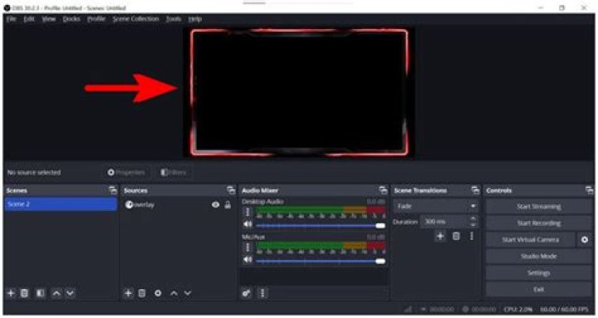Open Desktop Audio options menu

(248, 212)
